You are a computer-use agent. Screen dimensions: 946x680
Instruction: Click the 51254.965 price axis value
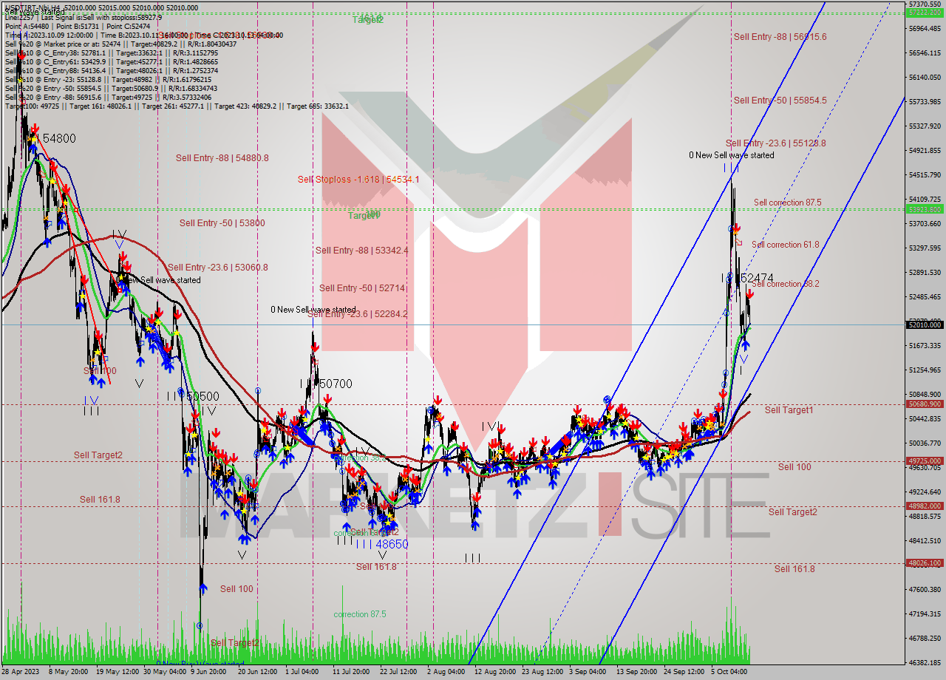coord(925,370)
